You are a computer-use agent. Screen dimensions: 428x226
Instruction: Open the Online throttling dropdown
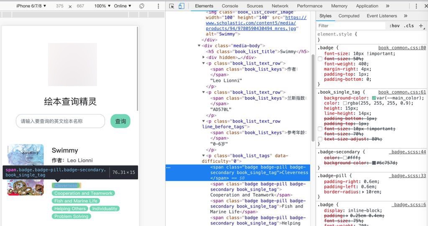(x=122, y=6)
